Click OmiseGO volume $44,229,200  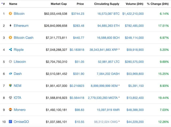135,122
